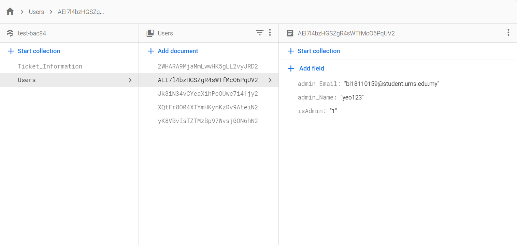This screenshot has height=245, width=517.
Task: Open three-dot menu in Users column header
Action: 270,33
